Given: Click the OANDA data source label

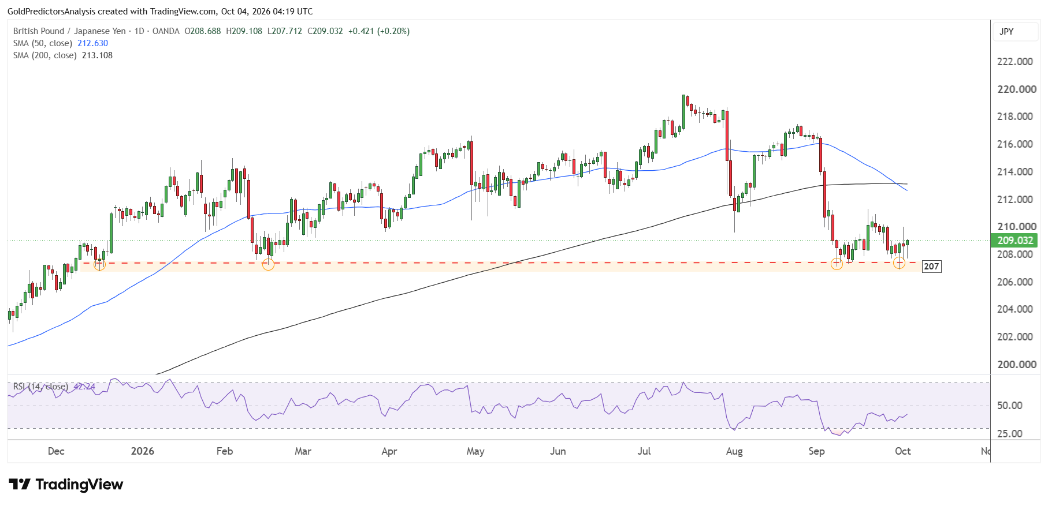Looking at the screenshot, I should [x=166, y=31].
